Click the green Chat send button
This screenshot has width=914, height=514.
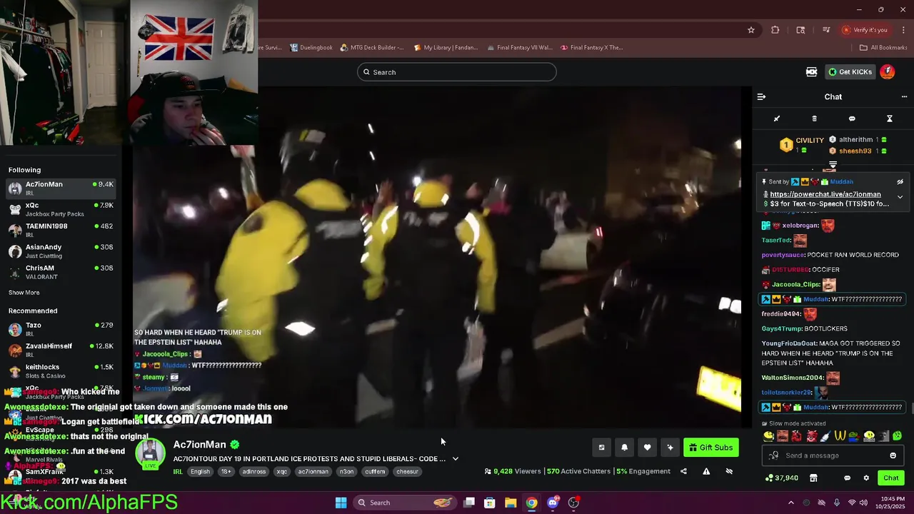(891, 478)
